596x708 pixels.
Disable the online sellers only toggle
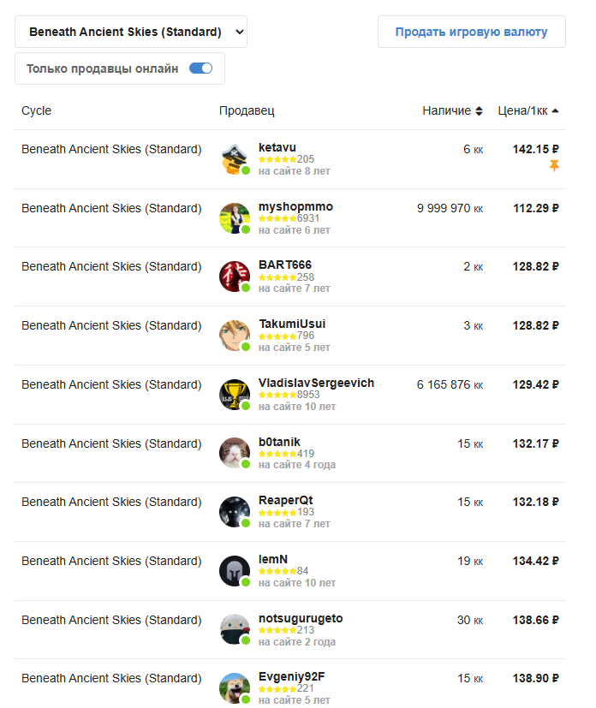coord(201,68)
